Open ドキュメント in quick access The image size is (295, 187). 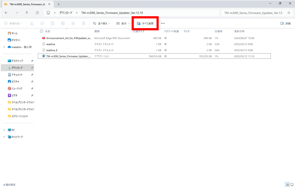[x=15, y=75]
